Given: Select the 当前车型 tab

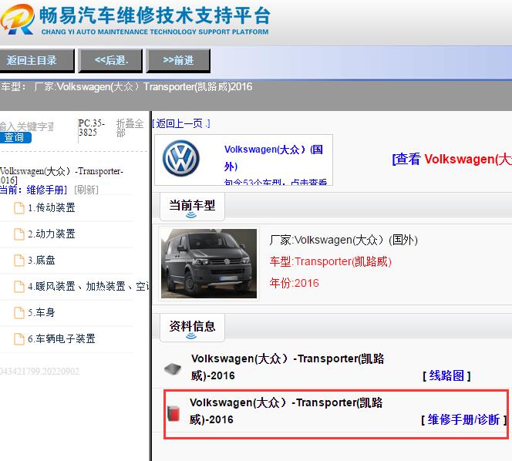Looking at the screenshot, I should tap(192, 207).
